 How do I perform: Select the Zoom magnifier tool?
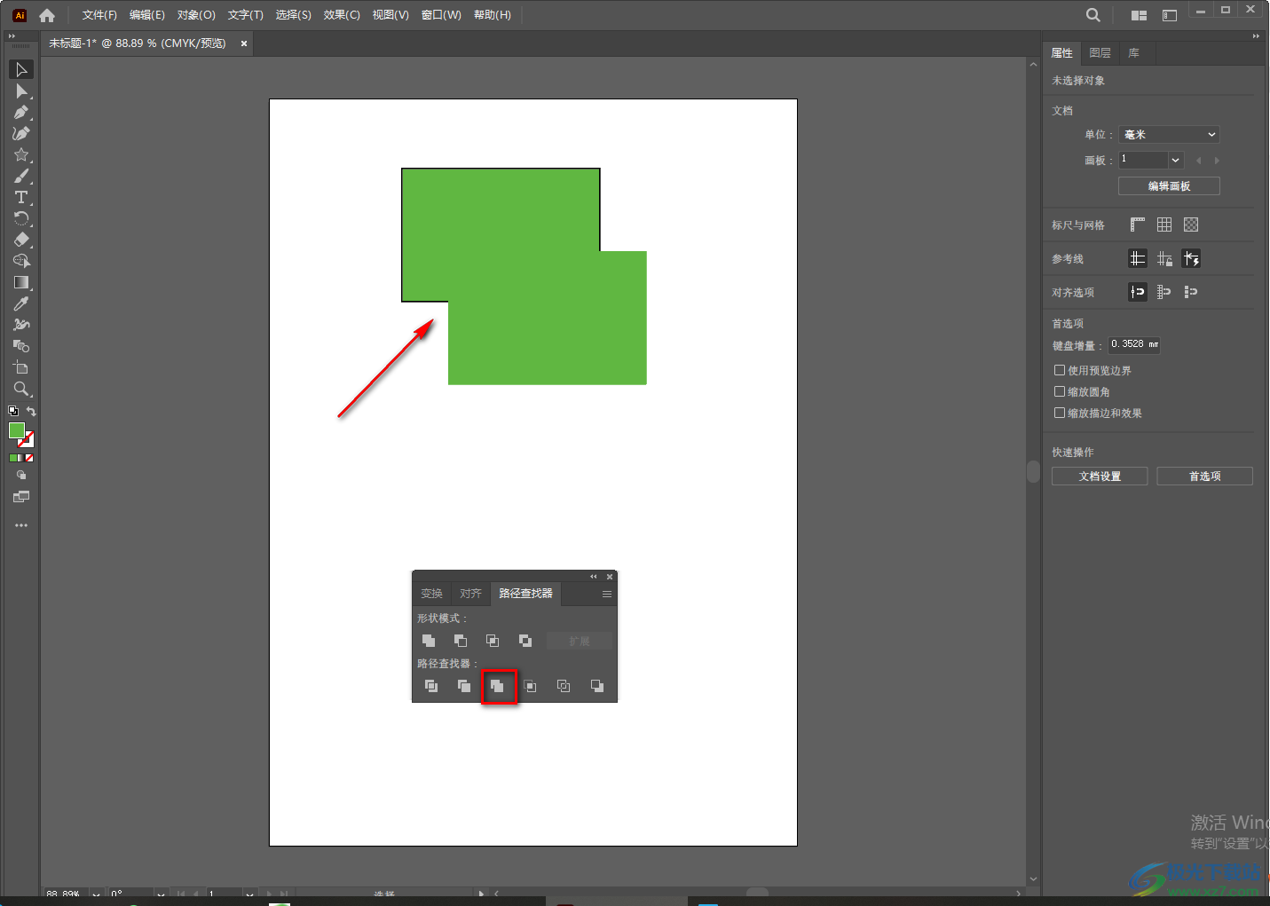(x=21, y=389)
